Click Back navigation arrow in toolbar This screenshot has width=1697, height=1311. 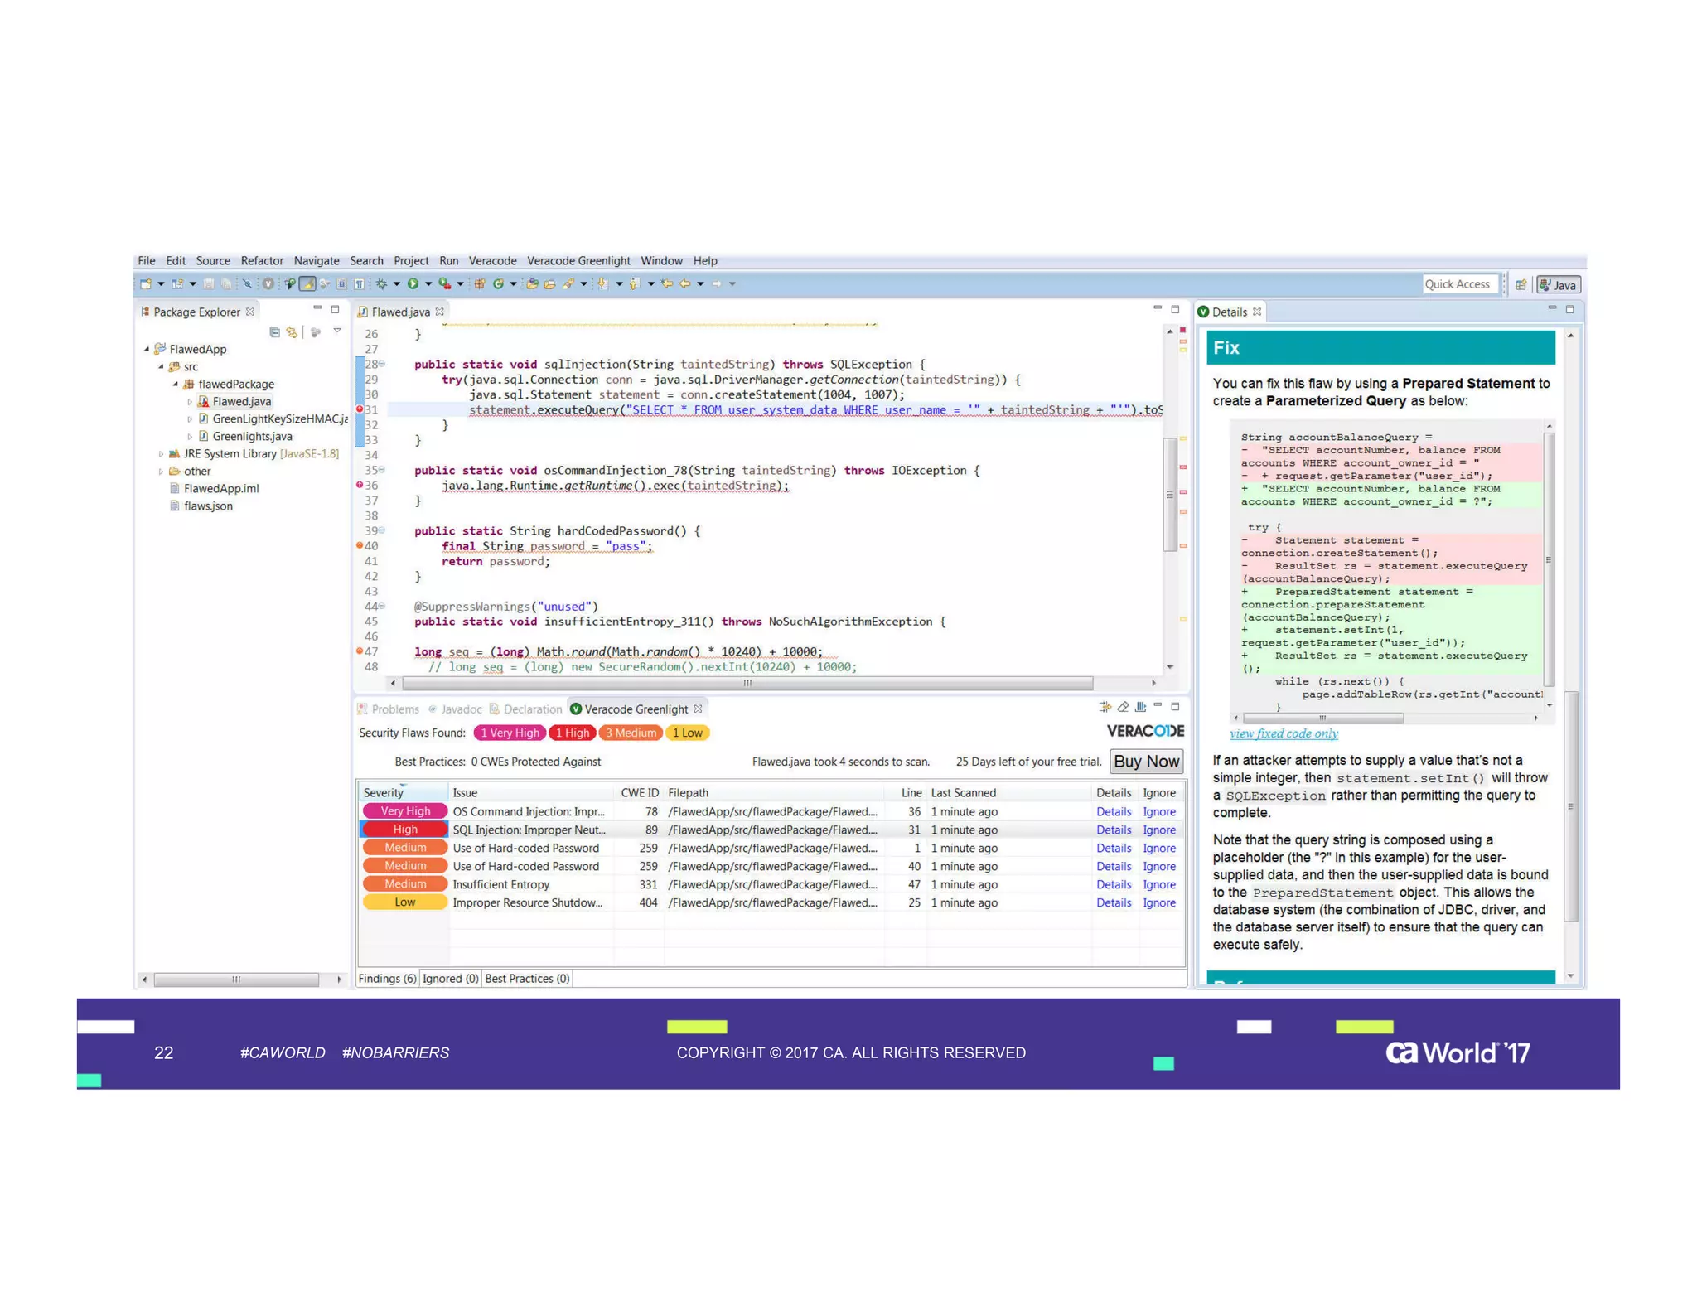(684, 284)
